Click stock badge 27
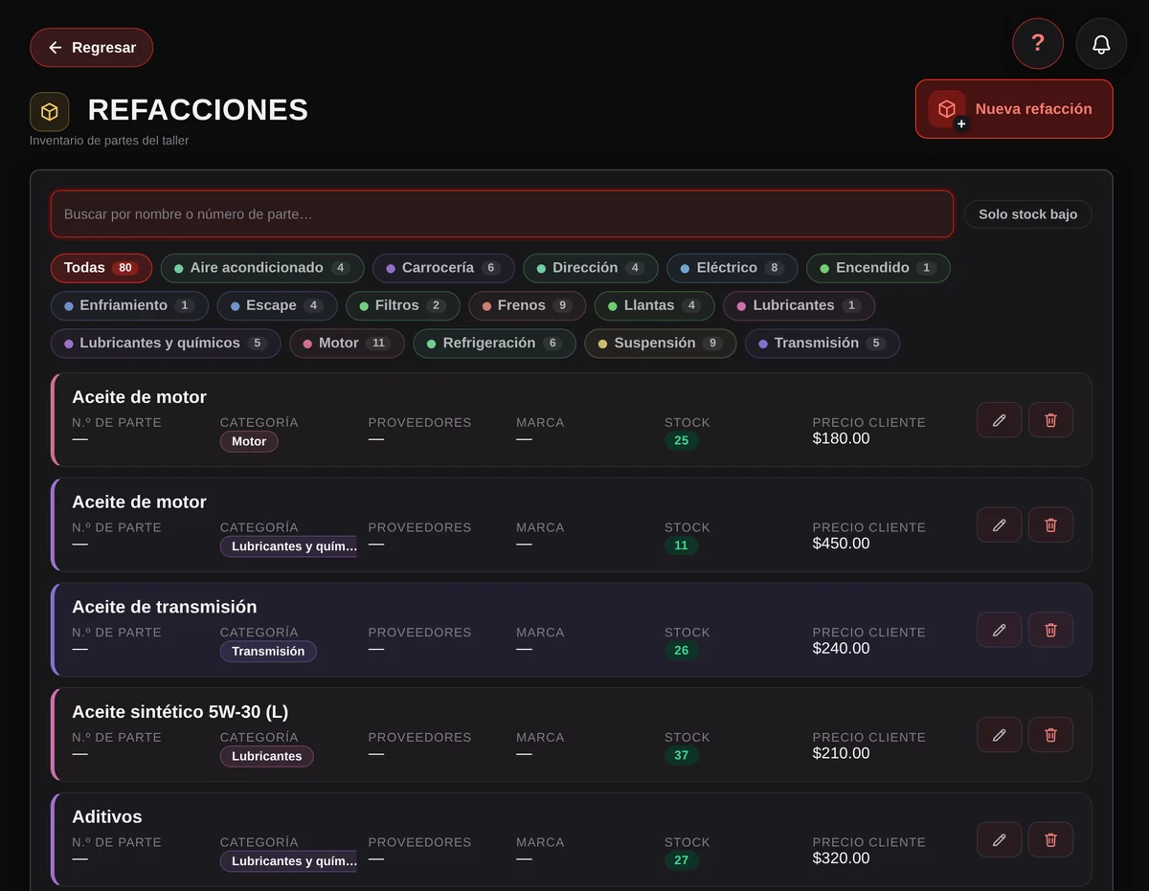The width and height of the screenshot is (1149, 891). click(682, 860)
